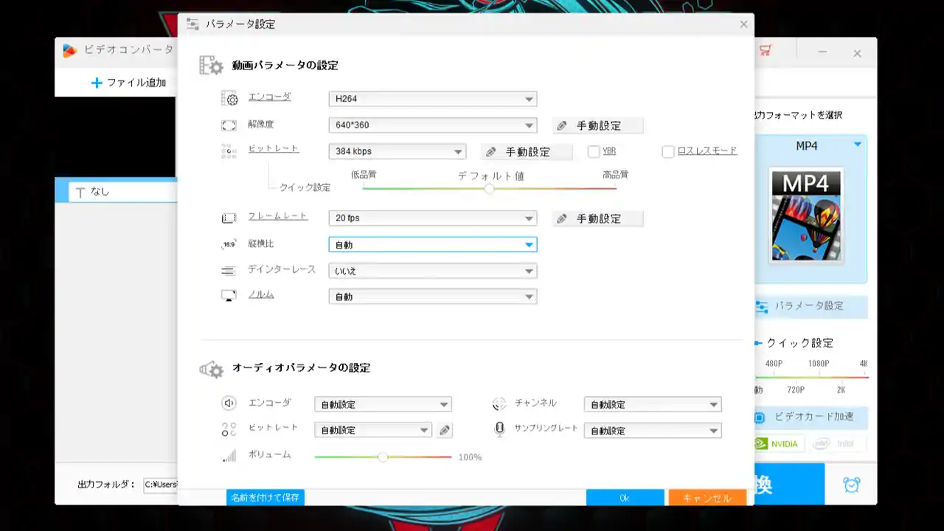
Task: Click the alarm clock icon in main window
Action: [852, 485]
